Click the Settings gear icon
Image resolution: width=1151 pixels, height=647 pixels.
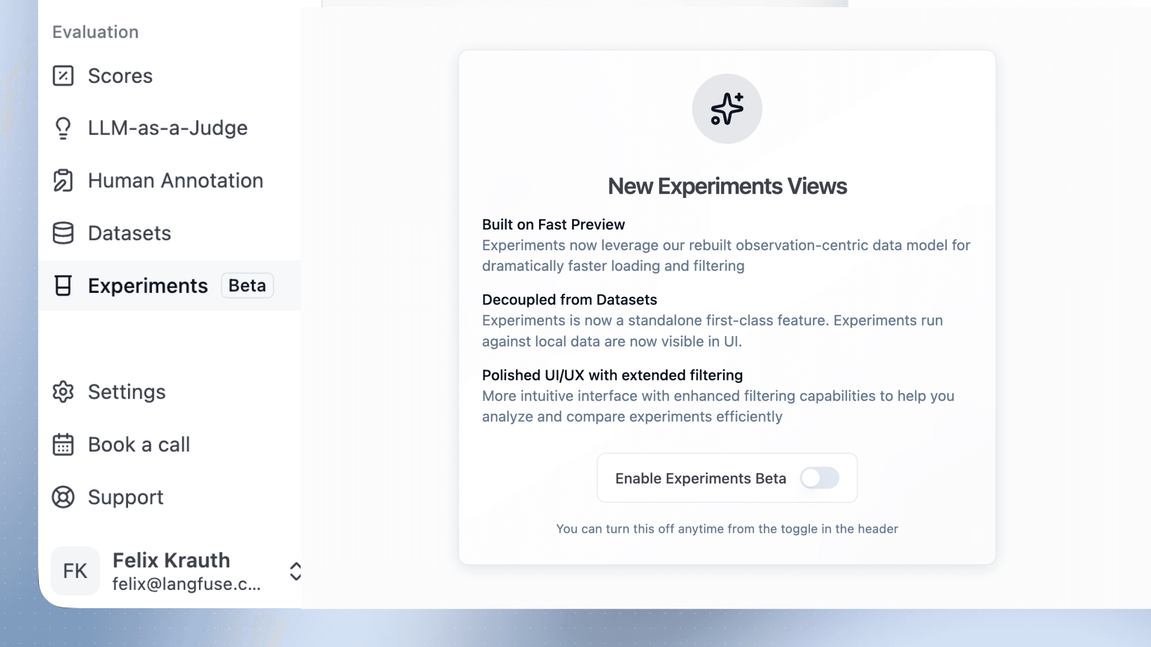click(x=63, y=392)
